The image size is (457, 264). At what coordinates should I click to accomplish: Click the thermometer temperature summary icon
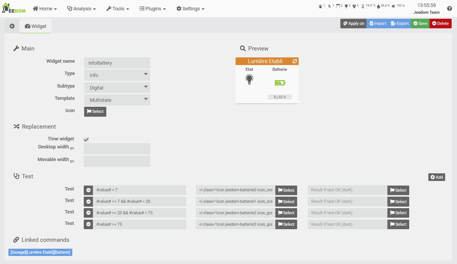click(363, 6)
